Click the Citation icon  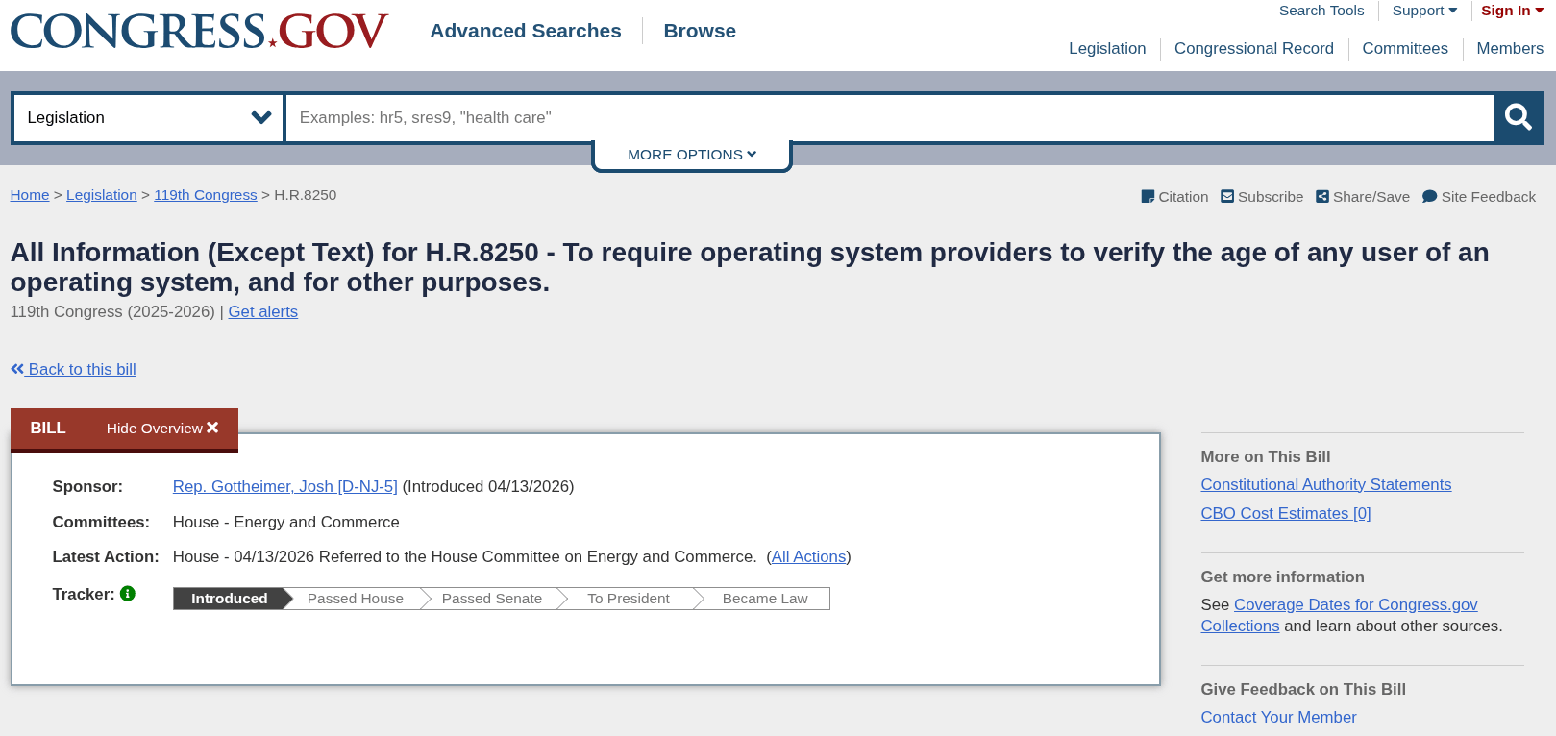coord(1148,196)
